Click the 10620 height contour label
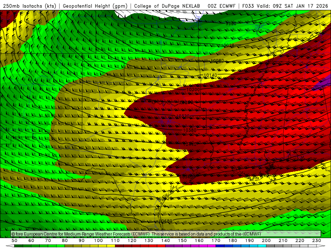The width and height of the screenshot is (331, 248). point(165,198)
